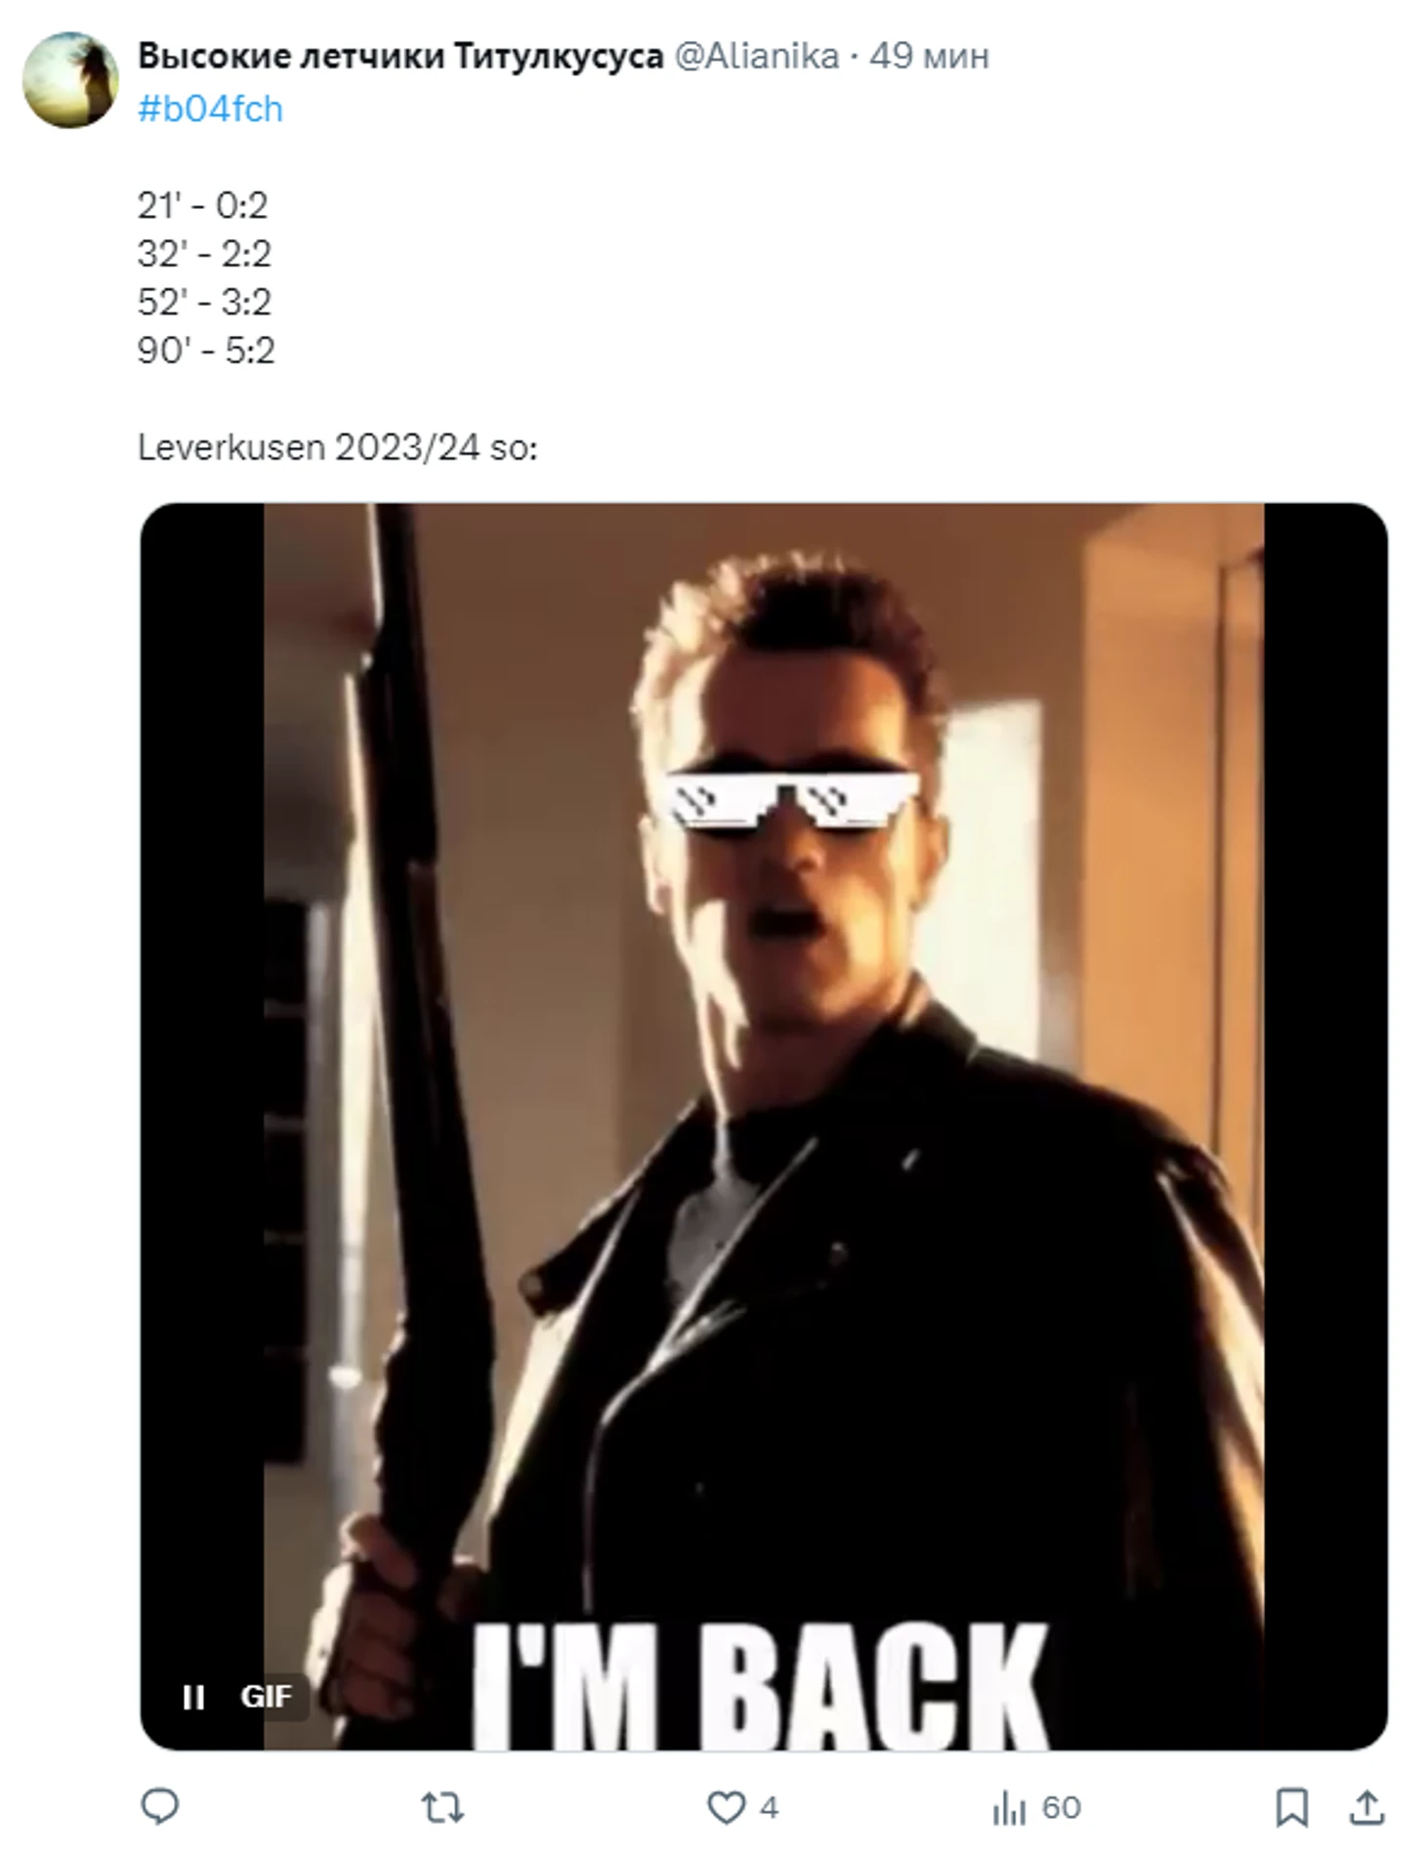Screen dimensions: 1426x1854
Task: Click the 21' - 0:2 score line
Action: coord(202,205)
